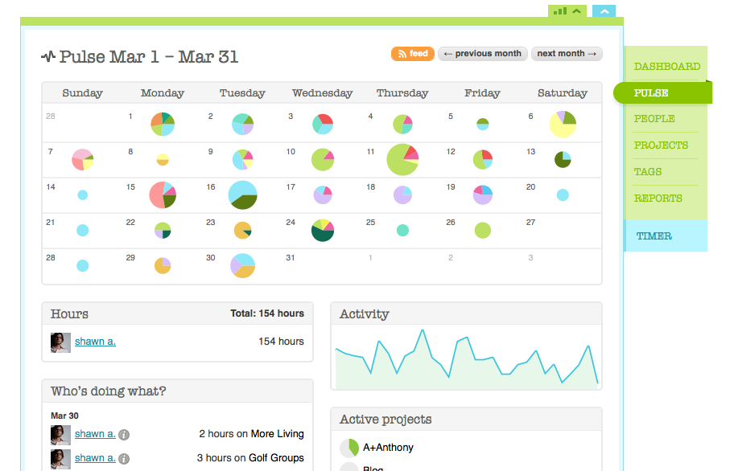
Task: Switch to the Reports section
Action: (x=658, y=199)
